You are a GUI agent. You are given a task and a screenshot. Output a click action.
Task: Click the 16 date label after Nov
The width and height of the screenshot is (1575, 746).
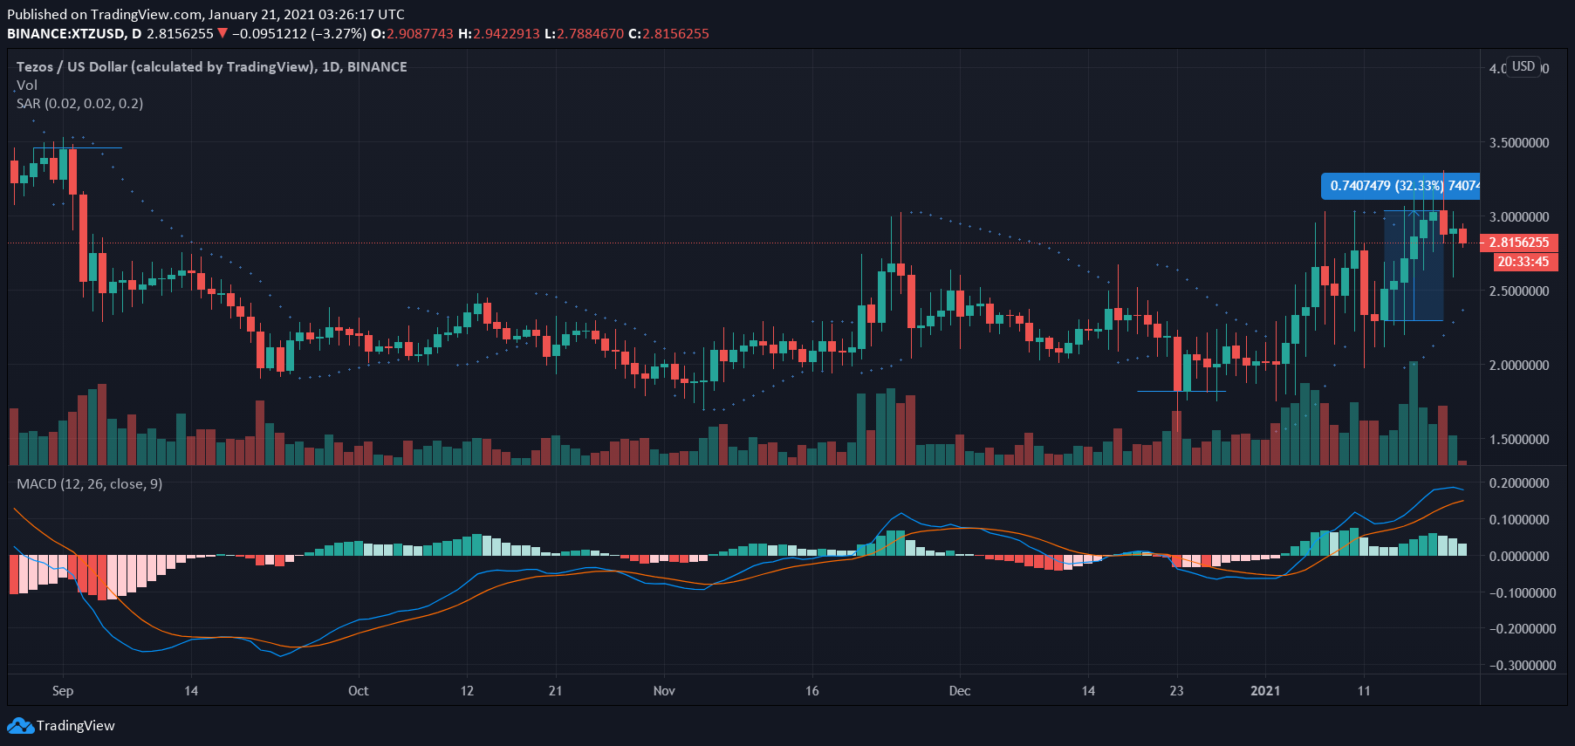coord(812,690)
